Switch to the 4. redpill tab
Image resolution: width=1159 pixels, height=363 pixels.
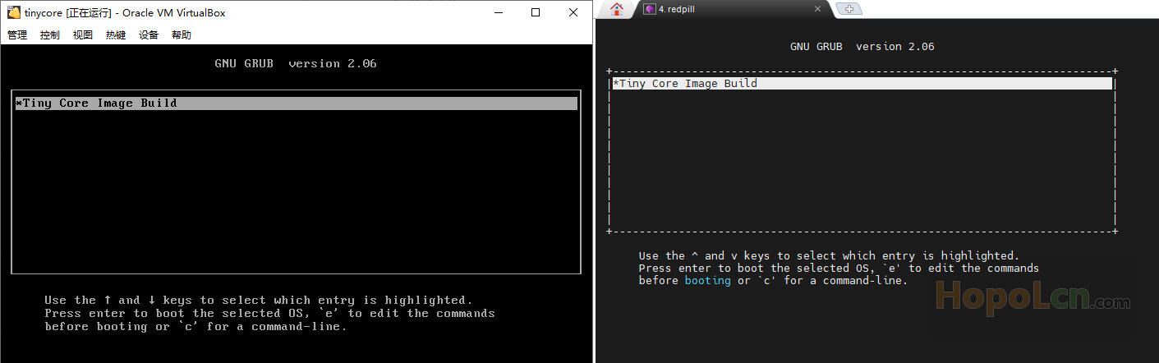coord(732,9)
